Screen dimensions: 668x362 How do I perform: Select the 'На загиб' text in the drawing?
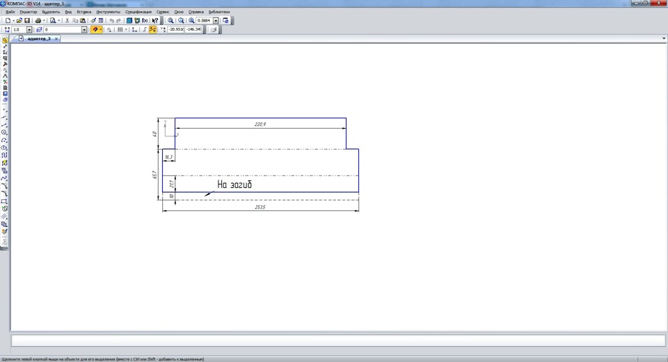point(234,184)
